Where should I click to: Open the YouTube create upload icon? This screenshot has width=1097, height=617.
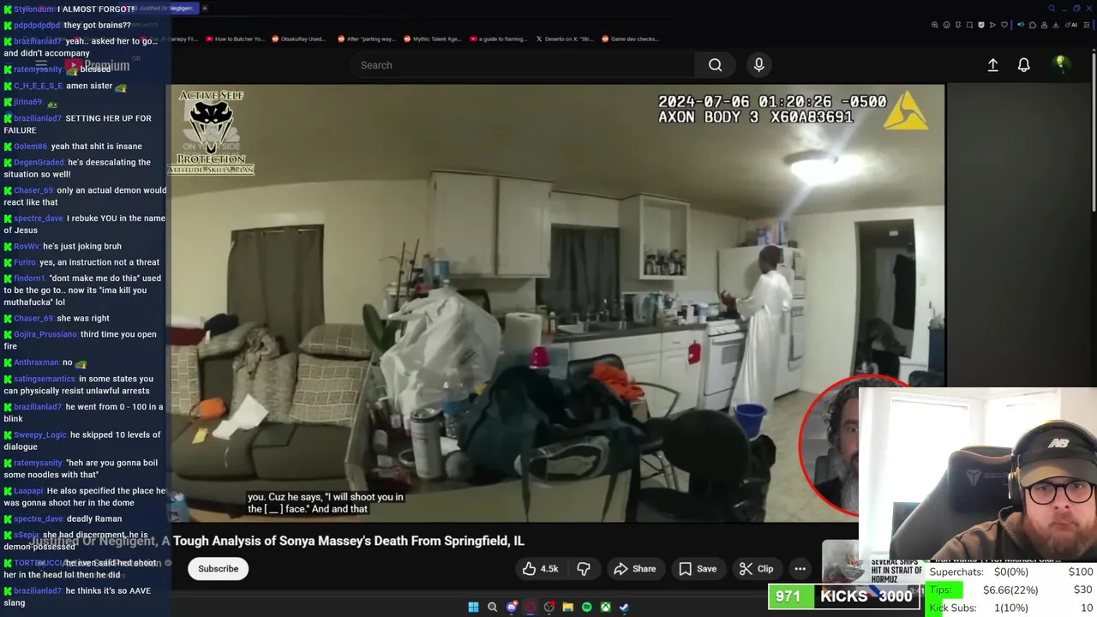(992, 65)
